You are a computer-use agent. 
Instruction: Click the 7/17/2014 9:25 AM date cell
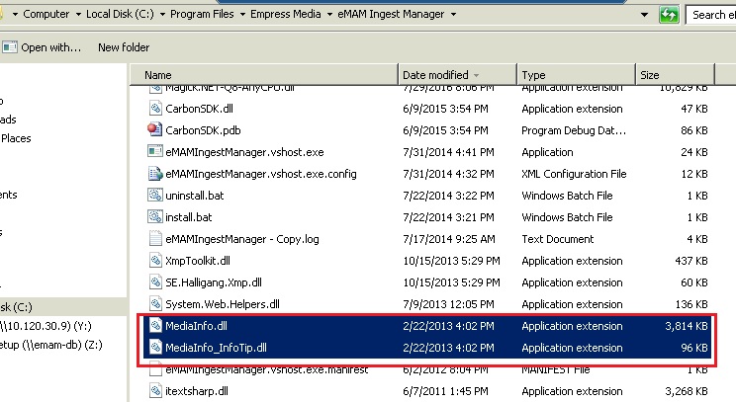click(x=449, y=239)
